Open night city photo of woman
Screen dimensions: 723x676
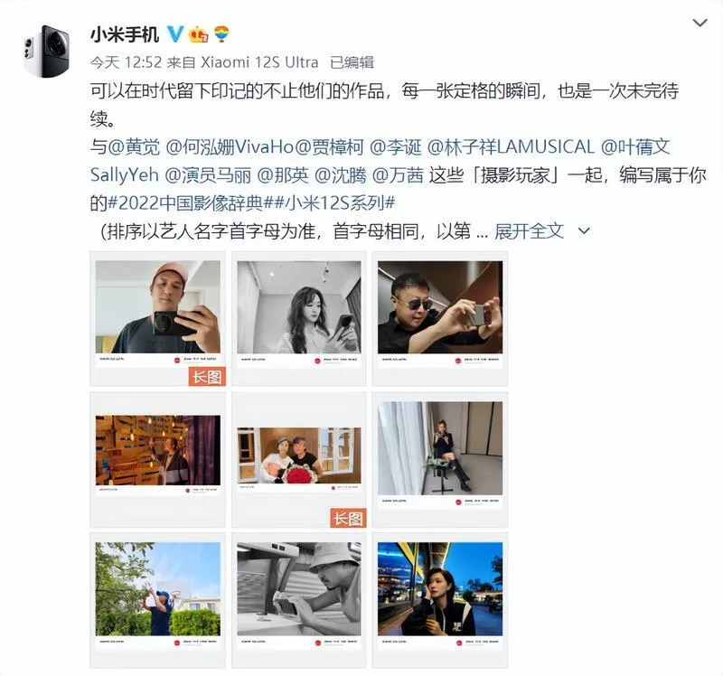click(x=440, y=600)
